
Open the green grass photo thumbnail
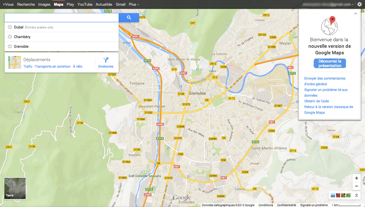click(x=348, y=195)
